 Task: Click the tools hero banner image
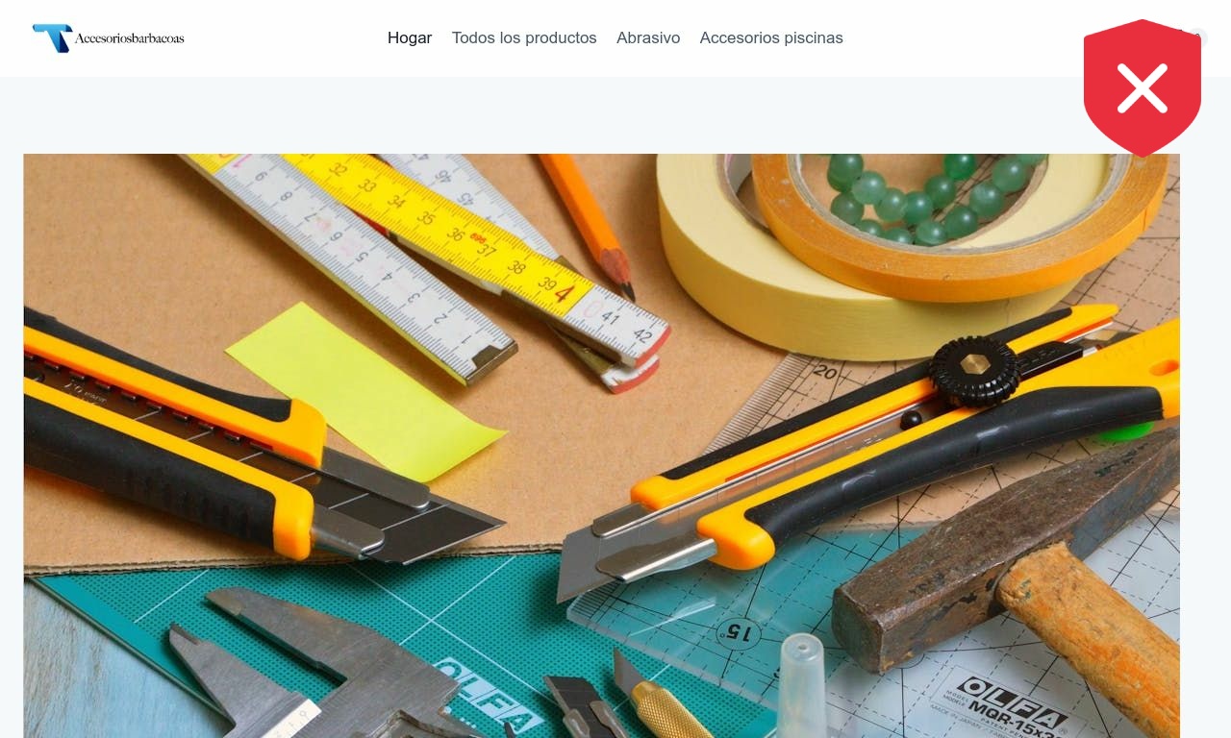coord(602,446)
